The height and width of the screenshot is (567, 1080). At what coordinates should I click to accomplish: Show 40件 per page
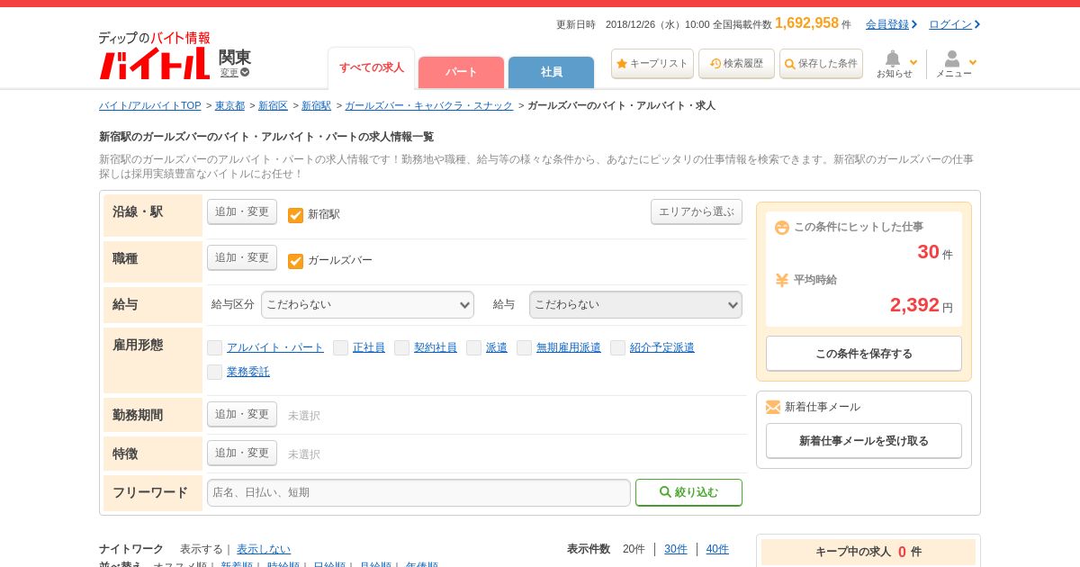click(717, 549)
